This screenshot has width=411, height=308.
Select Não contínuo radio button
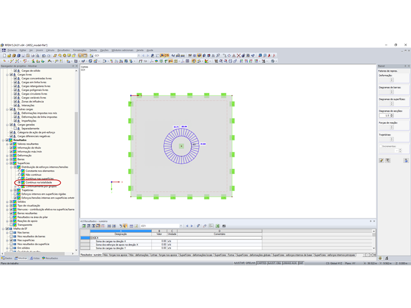[19, 175]
